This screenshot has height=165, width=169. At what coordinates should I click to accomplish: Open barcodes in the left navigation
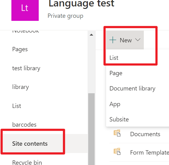[x=24, y=125]
